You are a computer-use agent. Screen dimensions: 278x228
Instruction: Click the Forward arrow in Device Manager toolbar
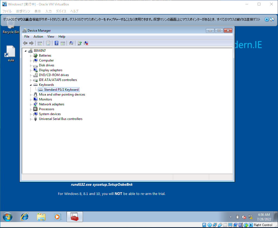(x=31, y=43)
